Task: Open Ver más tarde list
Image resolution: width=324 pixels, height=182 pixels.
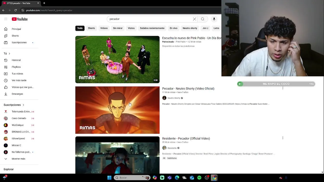Action: click(19, 80)
